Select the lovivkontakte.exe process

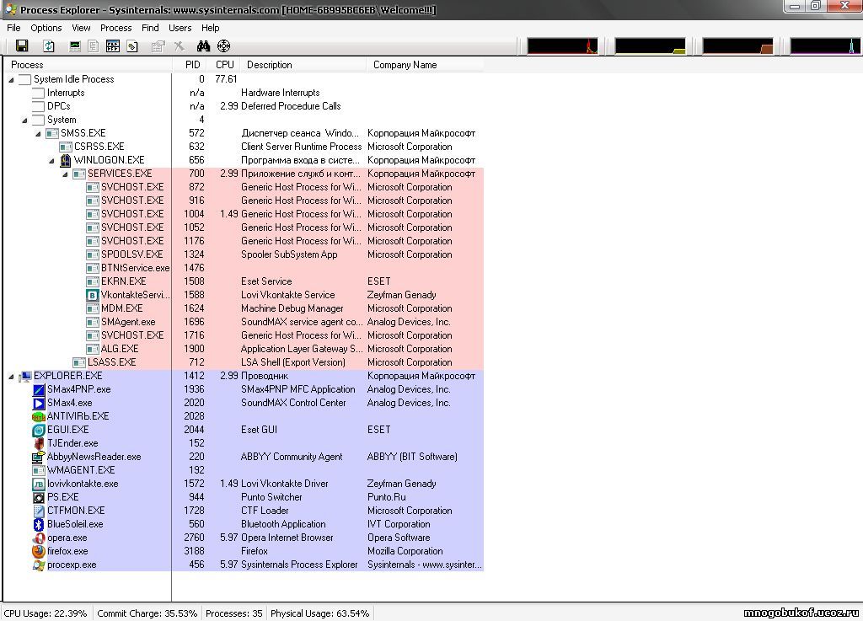tap(258, 484)
